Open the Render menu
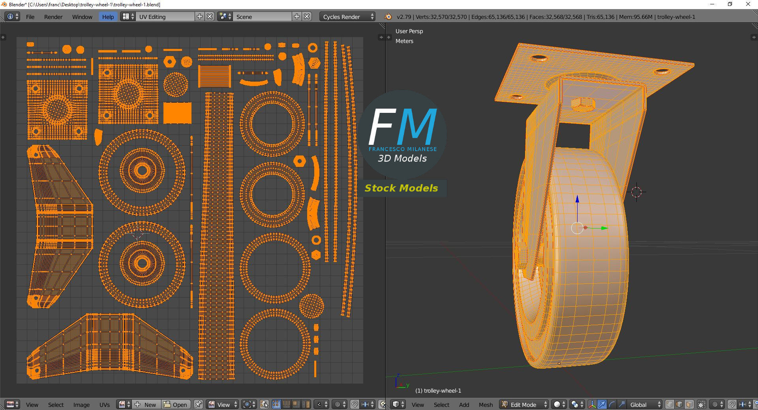 click(x=53, y=17)
